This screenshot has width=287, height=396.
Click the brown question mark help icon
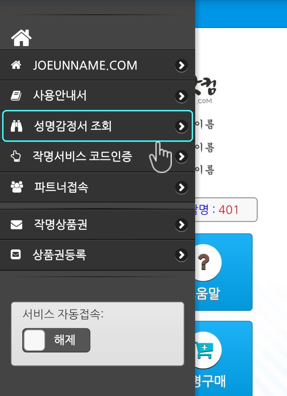[x=203, y=262]
